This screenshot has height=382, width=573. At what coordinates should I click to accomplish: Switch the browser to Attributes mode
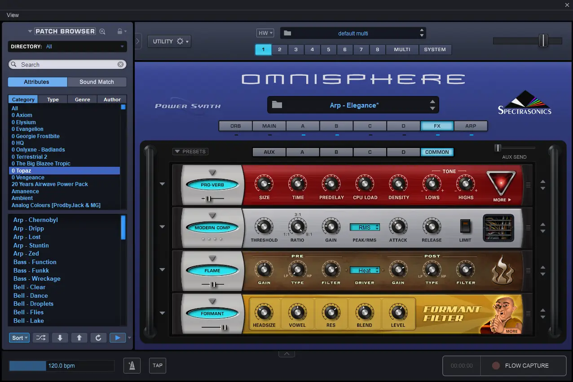[x=37, y=82]
